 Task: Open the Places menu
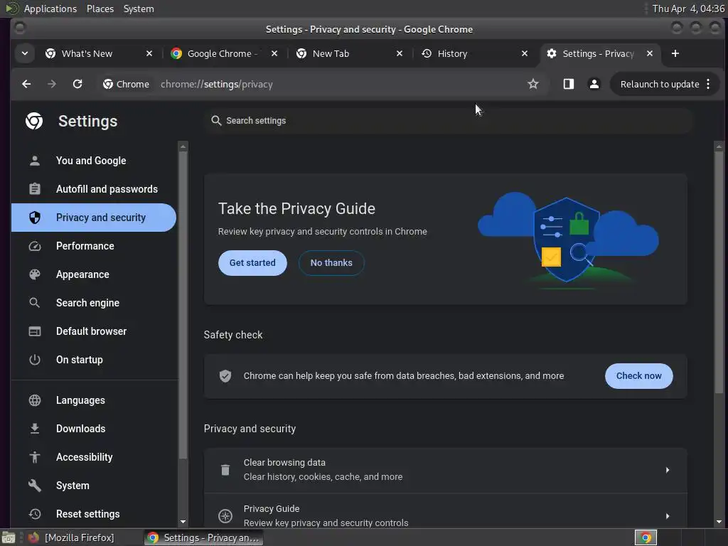[100, 9]
